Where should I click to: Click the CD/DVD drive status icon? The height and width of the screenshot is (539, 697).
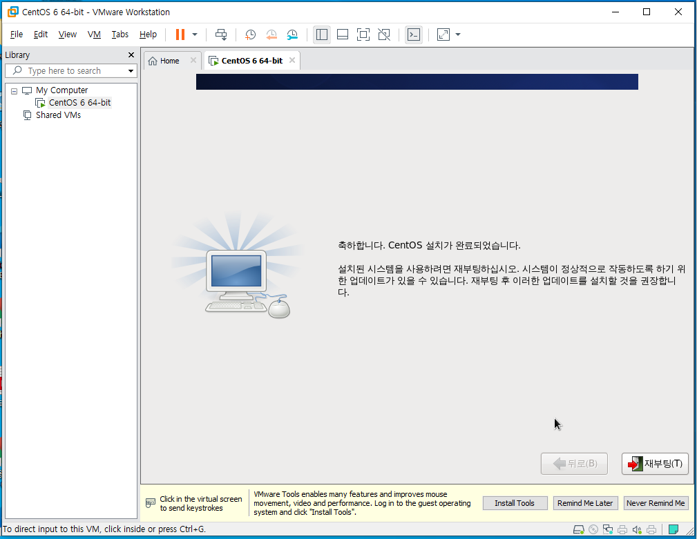[x=593, y=529]
